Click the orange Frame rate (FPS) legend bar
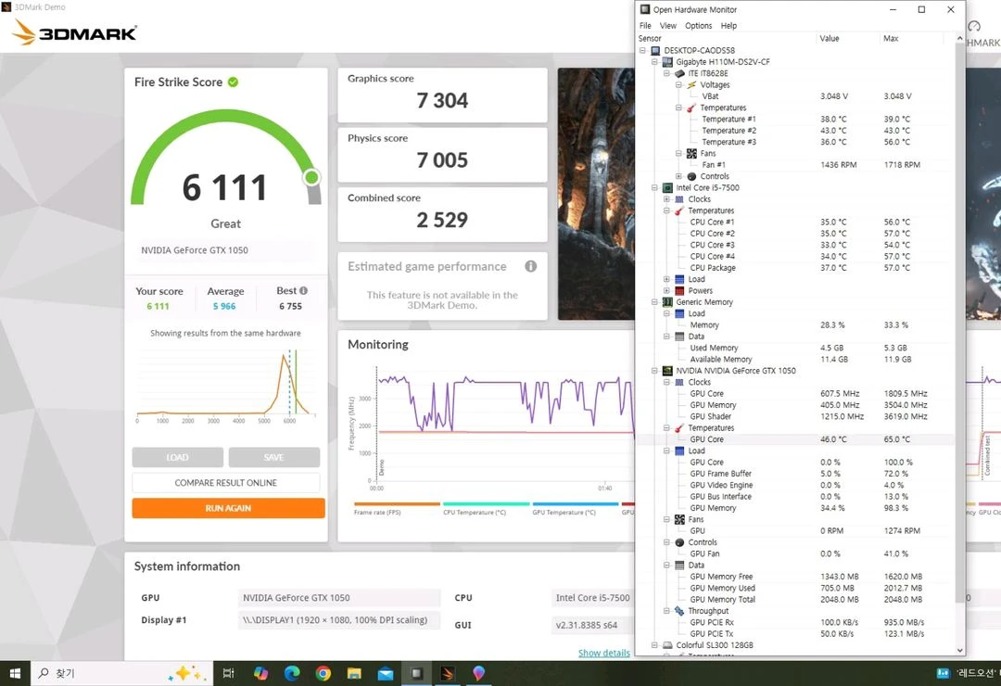This screenshot has height=686, width=1001. click(397, 504)
